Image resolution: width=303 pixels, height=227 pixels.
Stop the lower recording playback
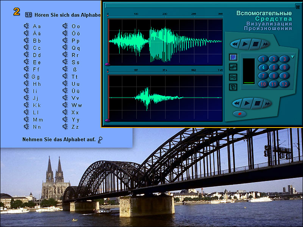pyautogui.click(x=257, y=103)
